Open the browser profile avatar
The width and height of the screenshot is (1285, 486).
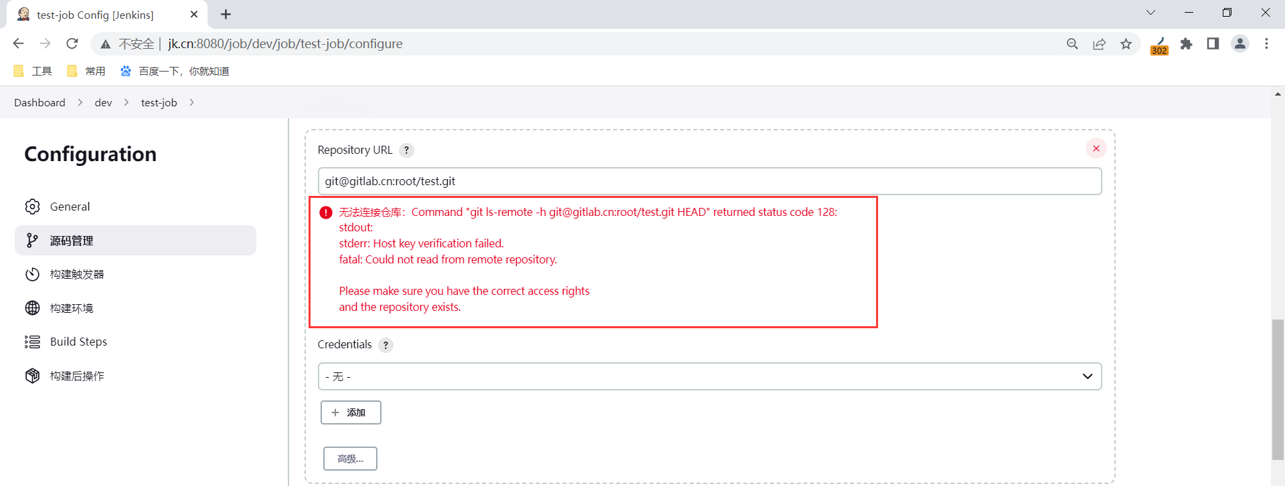click(x=1239, y=44)
